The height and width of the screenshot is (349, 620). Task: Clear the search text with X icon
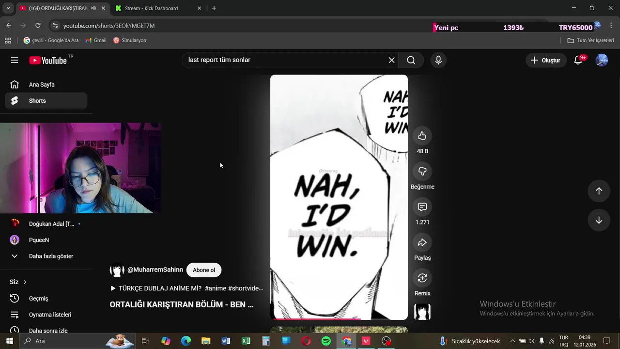coord(391,60)
